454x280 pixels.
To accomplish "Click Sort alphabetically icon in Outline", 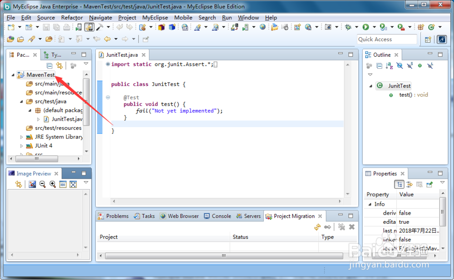I will pos(390,66).
